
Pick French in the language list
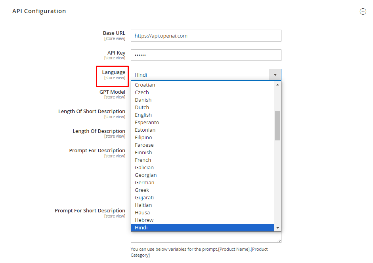(143, 160)
